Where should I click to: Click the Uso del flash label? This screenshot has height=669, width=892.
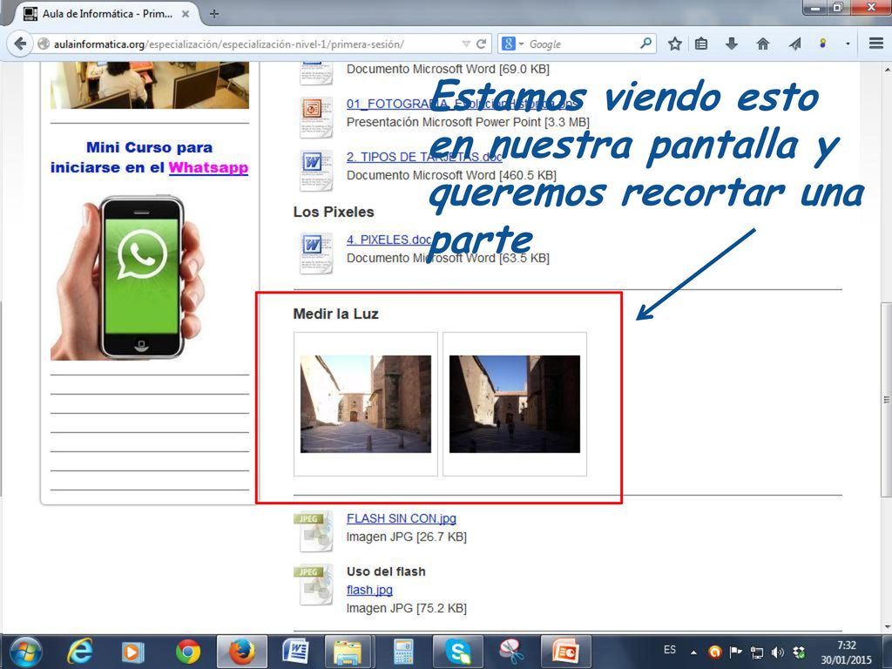click(386, 571)
